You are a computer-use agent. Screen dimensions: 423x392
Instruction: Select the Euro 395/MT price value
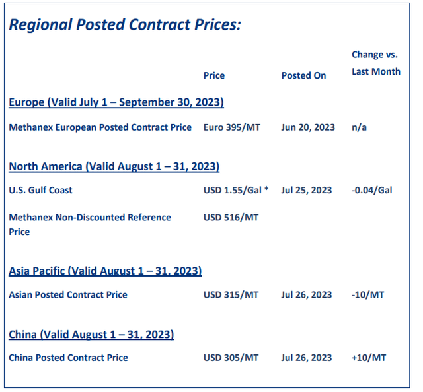pyautogui.click(x=232, y=127)
